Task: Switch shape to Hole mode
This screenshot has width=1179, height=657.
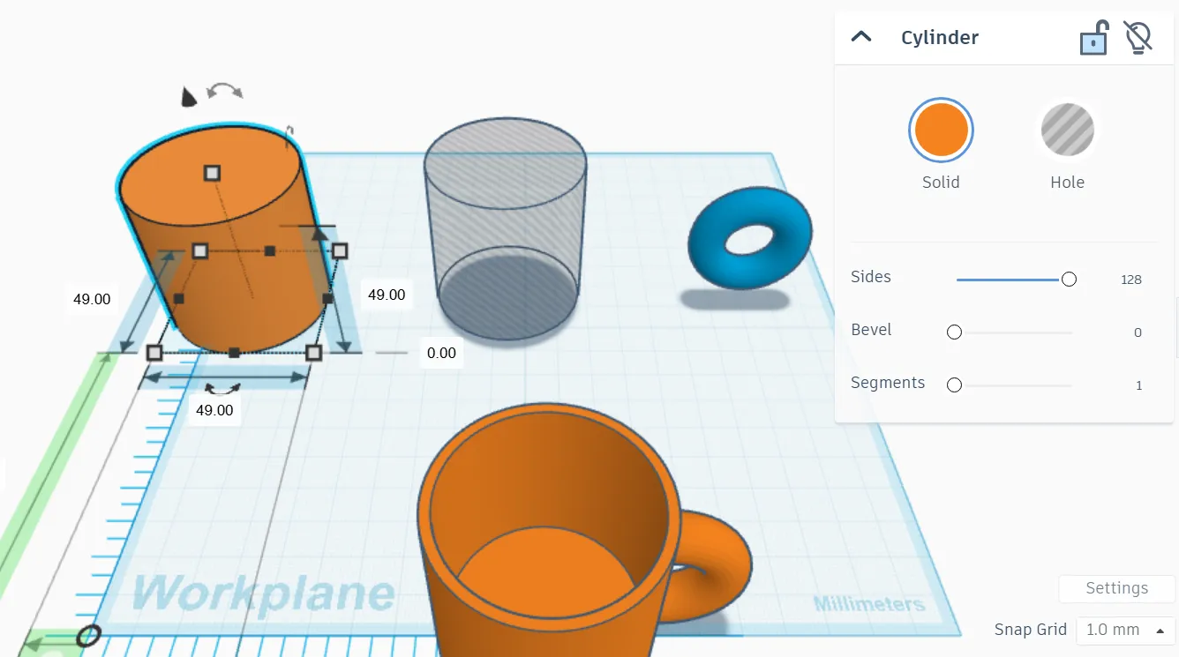Action: (1067, 130)
